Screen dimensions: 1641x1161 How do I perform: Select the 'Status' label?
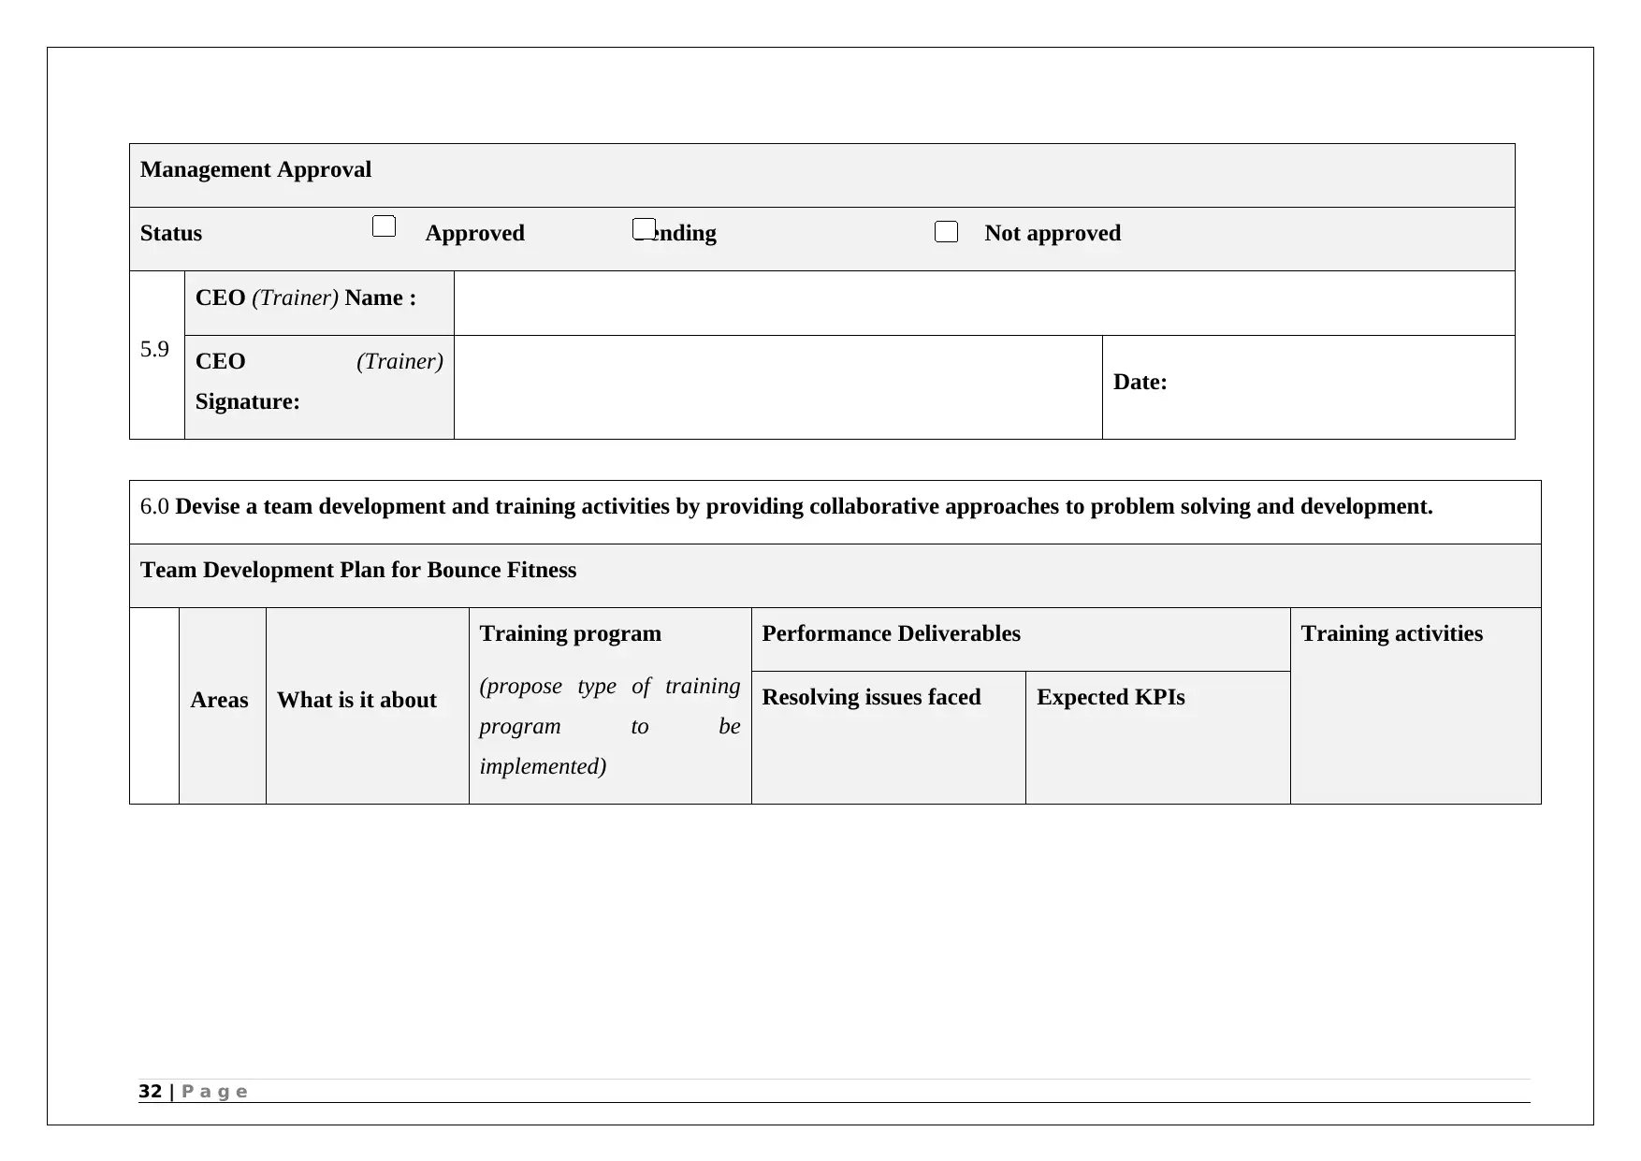(x=171, y=233)
